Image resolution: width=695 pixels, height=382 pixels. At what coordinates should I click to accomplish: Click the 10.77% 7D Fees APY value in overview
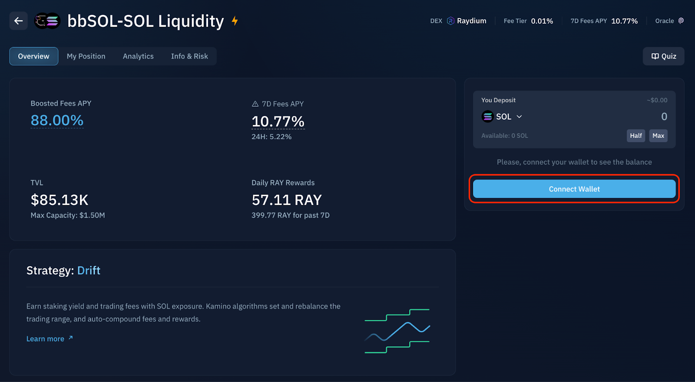(278, 121)
